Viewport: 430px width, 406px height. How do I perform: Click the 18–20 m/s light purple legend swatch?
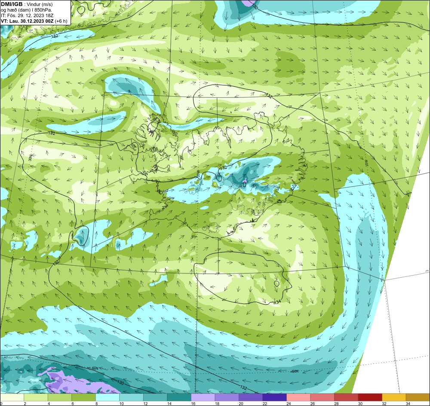pos(227,397)
